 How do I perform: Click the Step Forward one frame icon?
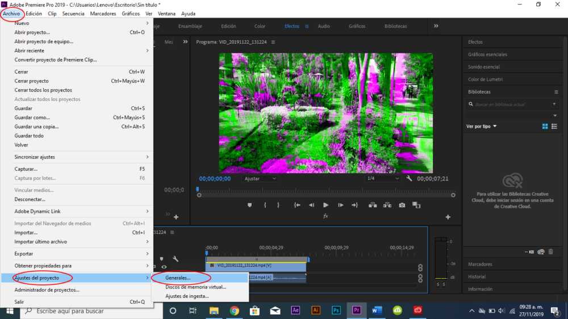340,205
